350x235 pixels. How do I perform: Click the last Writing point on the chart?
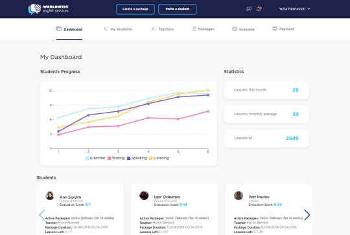(208, 111)
